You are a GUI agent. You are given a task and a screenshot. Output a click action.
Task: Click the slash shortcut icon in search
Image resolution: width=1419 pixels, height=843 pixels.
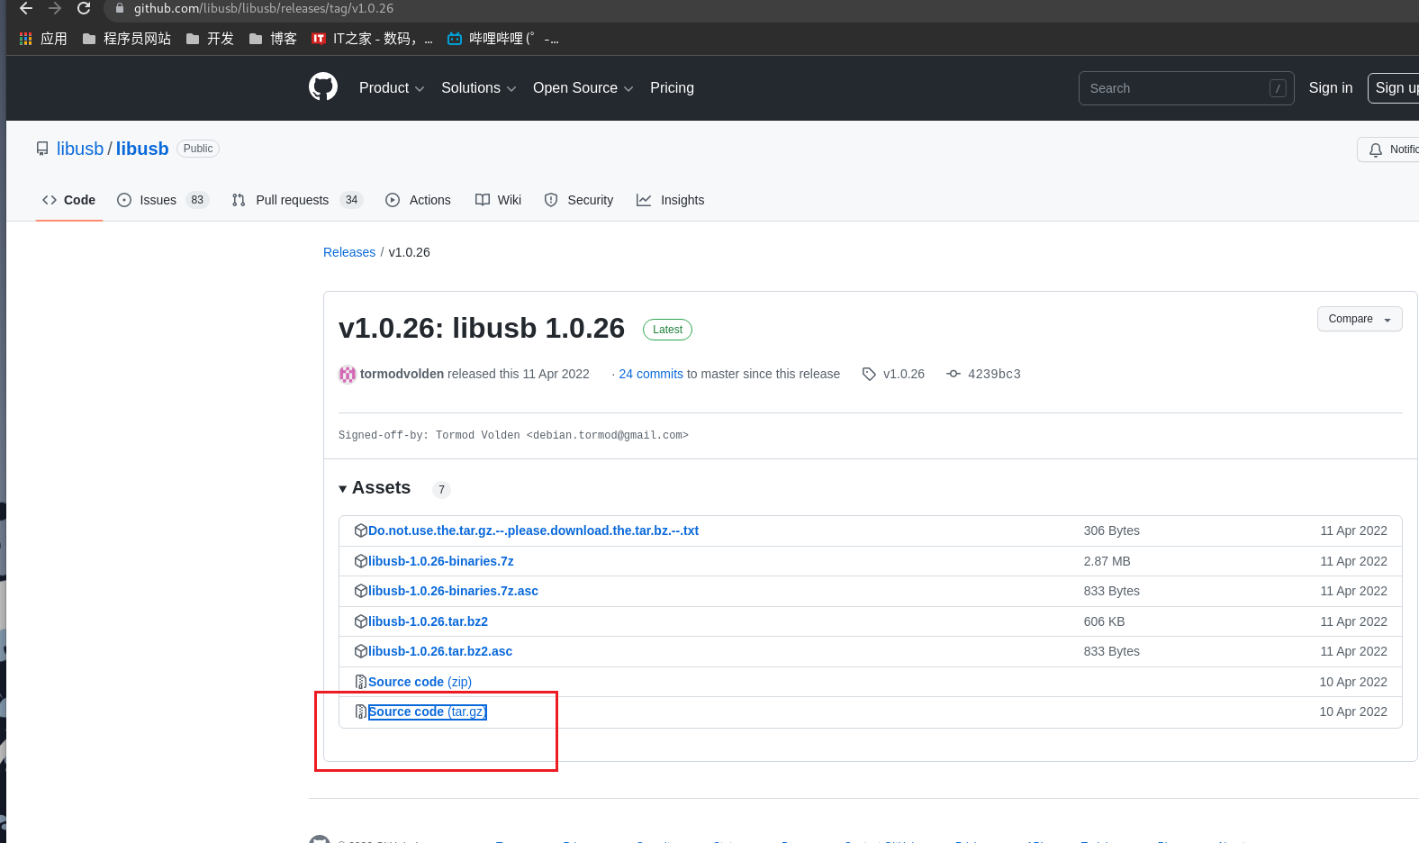[x=1278, y=88]
